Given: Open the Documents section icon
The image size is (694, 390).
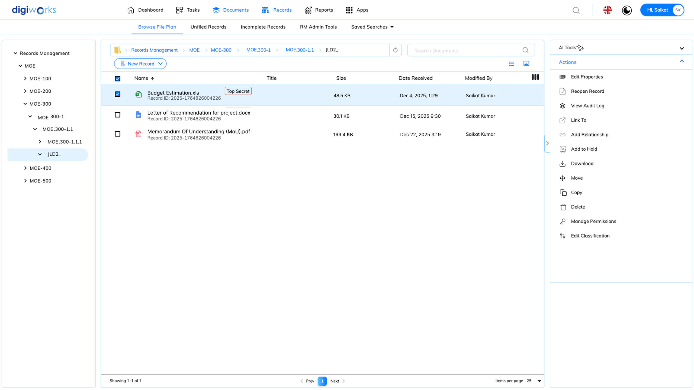Looking at the screenshot, I should pos(216,10).
